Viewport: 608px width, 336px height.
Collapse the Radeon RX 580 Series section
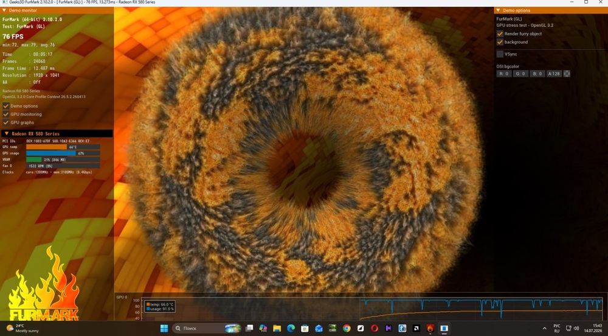[7, 133]
